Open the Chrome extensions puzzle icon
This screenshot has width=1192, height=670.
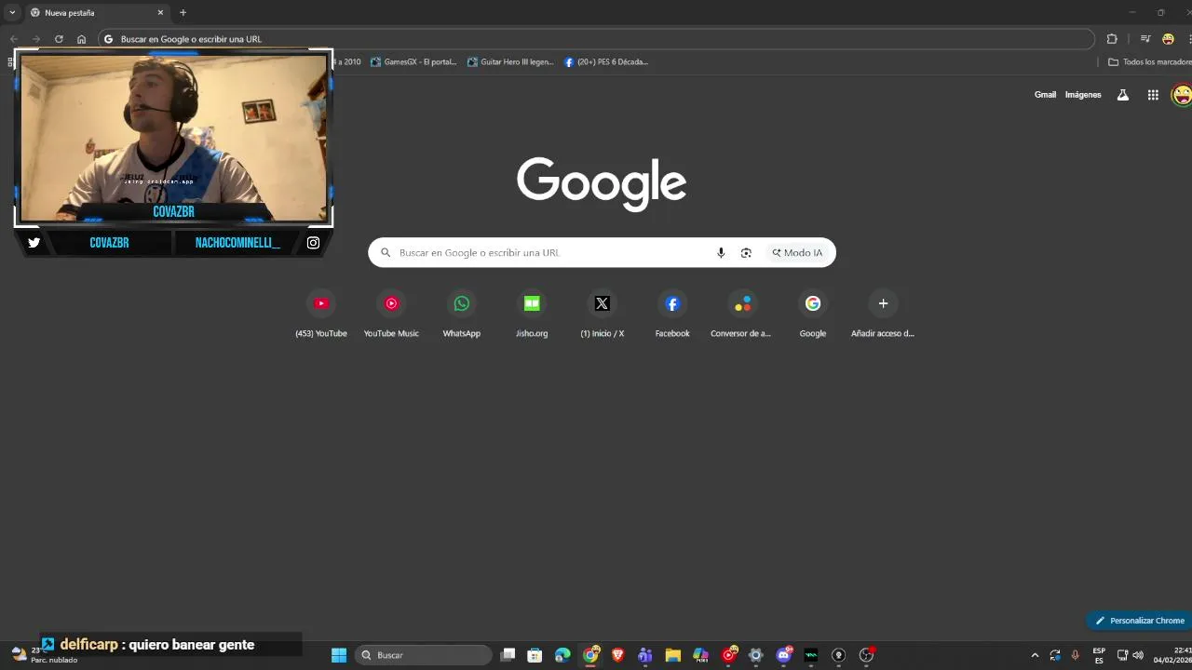[1112, 39]
